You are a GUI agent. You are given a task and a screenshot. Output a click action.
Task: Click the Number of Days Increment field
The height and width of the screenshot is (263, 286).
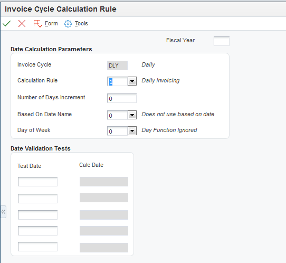point(122,98)
